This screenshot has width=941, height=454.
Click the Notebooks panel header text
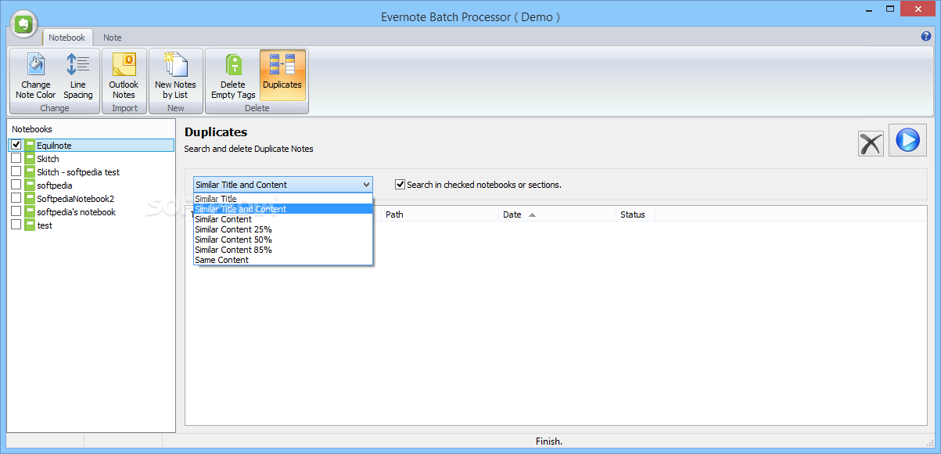[x=32, y=129]
